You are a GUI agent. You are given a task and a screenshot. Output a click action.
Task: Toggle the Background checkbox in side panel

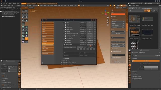pos(112,19)
